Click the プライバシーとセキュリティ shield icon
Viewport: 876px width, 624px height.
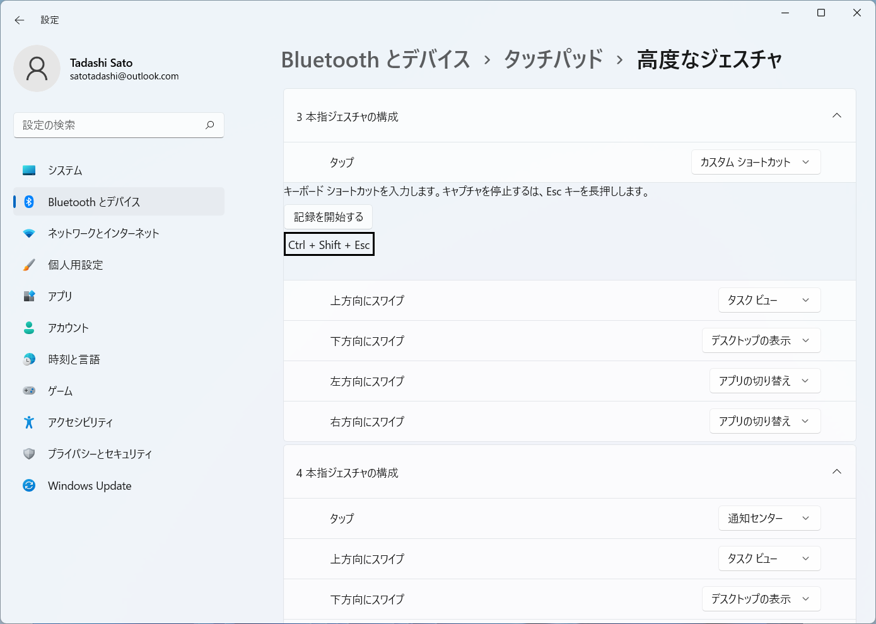[x=29, y=454]
